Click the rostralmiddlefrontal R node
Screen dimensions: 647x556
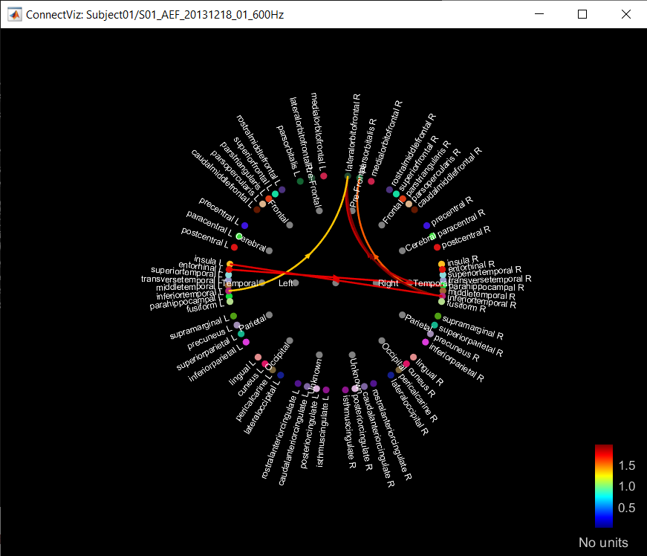[x=389, y=190]
